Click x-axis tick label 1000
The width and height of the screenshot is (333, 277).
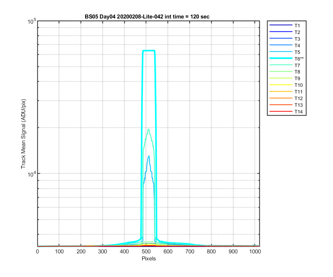pyautogui.click(x=255, y=252)
